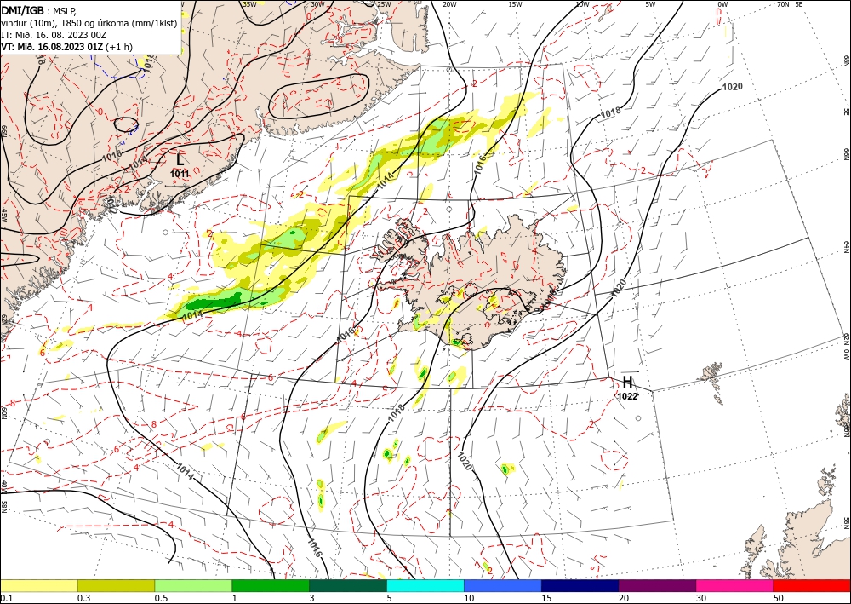Click the '15W' longitude label

[515, 3]
